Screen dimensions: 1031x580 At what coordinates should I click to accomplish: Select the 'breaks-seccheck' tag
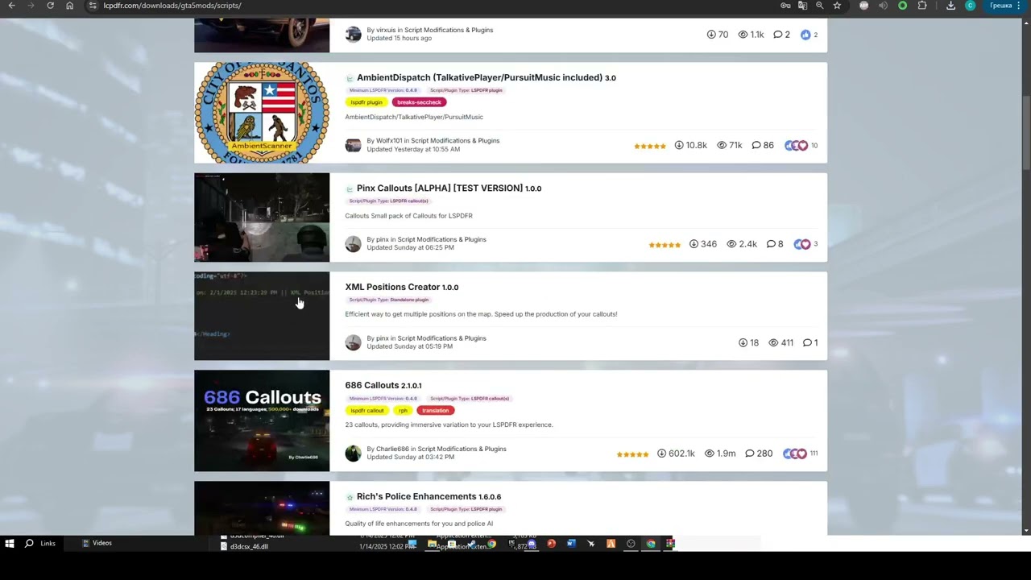pos(419,102)
